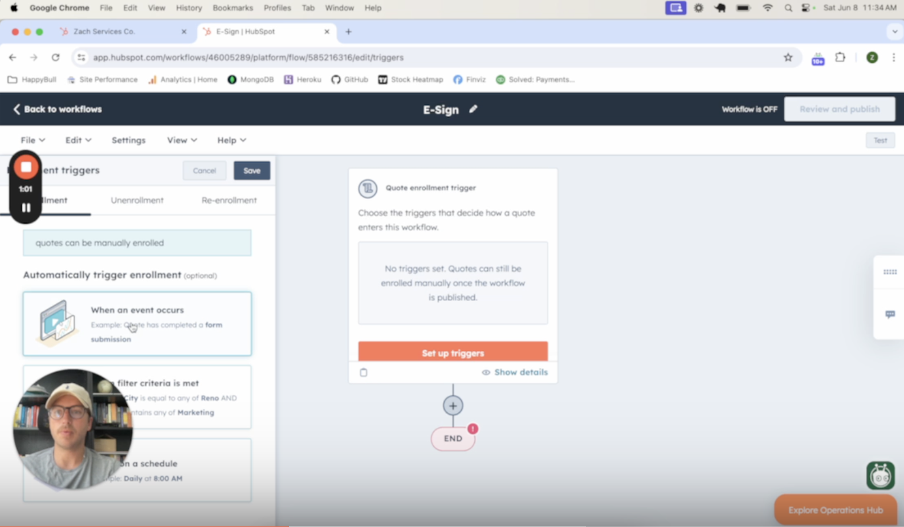Open the Help dropdown in workflow toolbar
The image size is (904, 527).
click(231, 140)
